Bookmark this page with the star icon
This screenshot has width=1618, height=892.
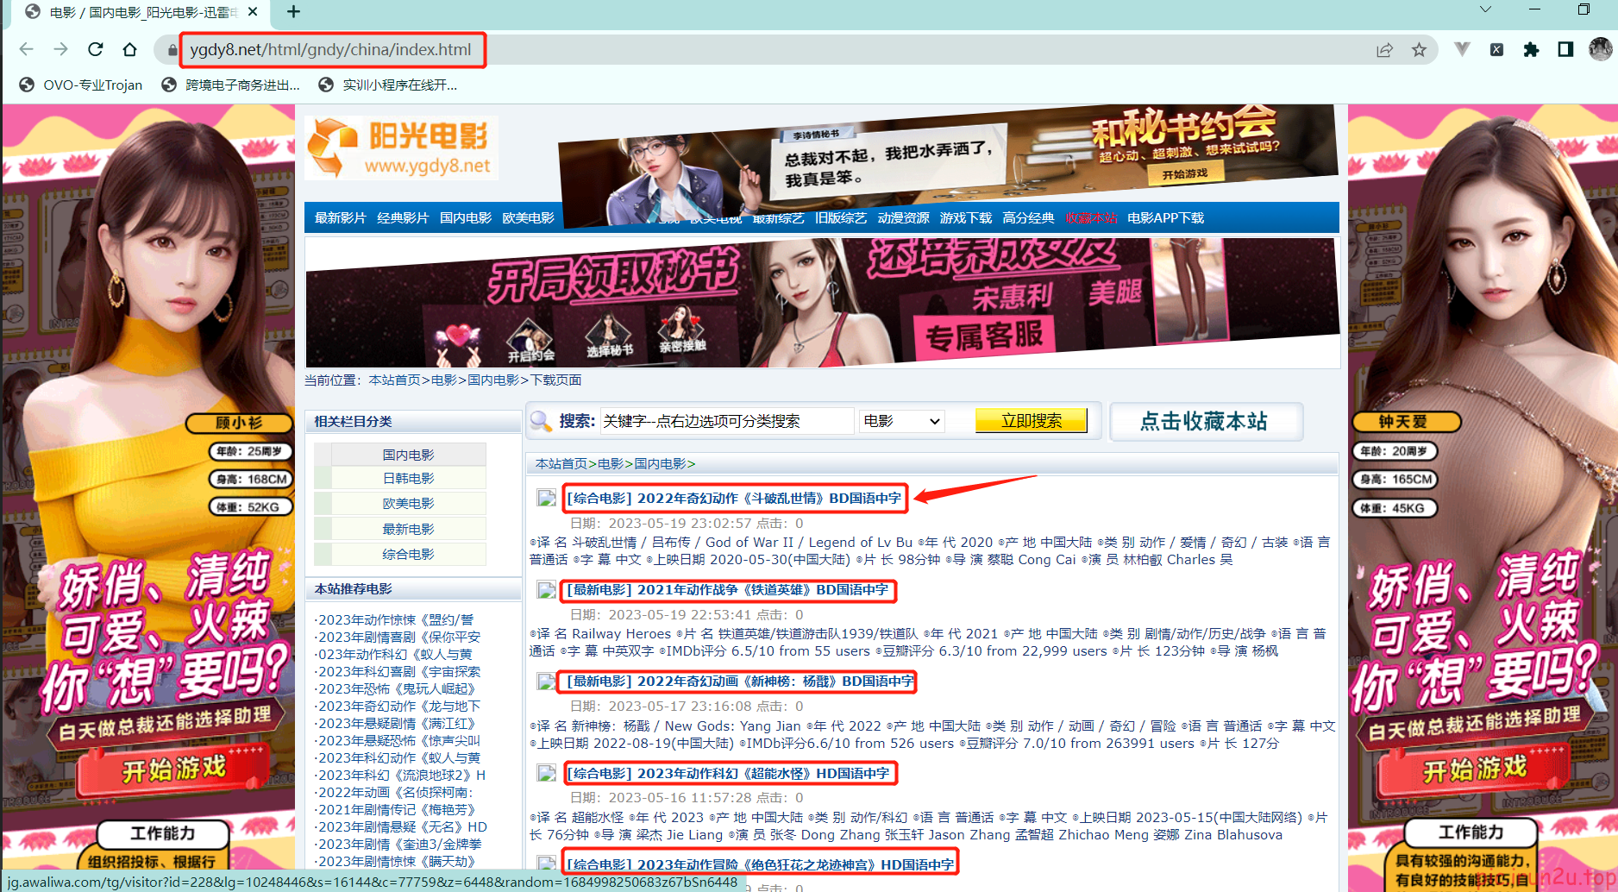tap(1419, 50)
